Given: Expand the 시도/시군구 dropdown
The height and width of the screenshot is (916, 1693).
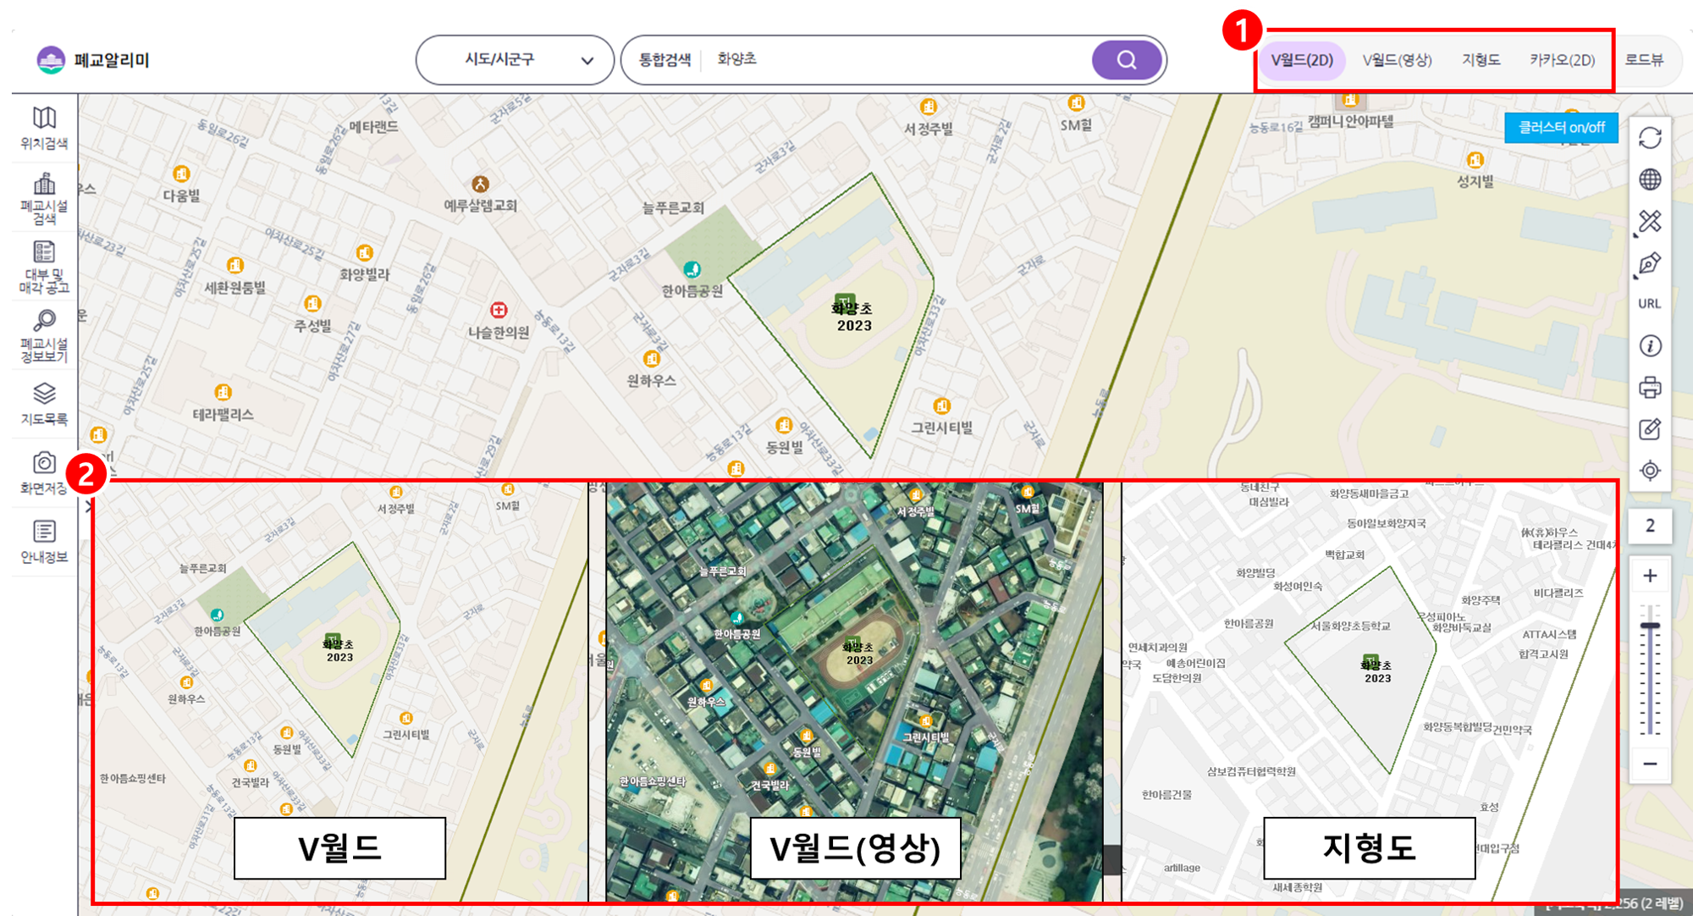Looking at the screenshot, I should pos(515,60).
